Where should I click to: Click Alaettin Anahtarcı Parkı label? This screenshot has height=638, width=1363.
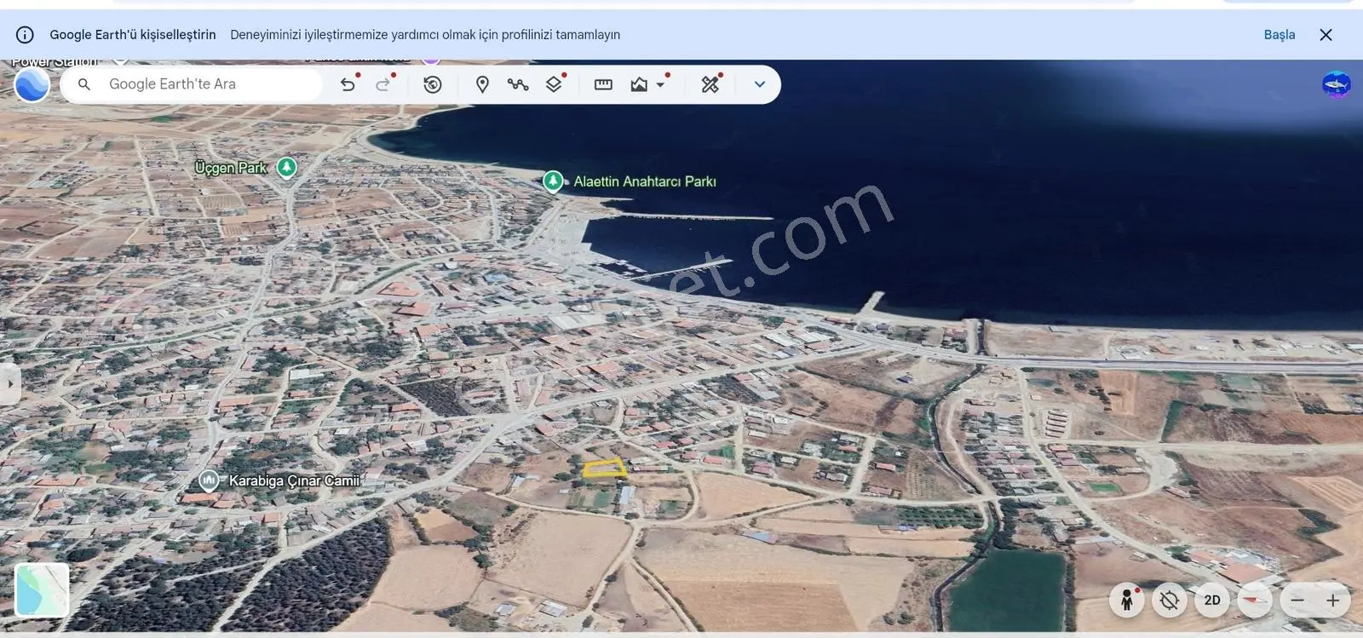coord(645,181)
